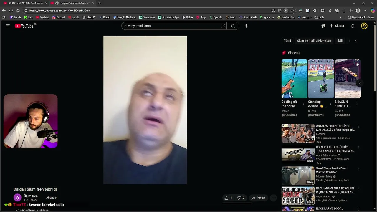Viewport: 377px width, 212px height.
Task: Open the ChatGPT bookmark
Action: point(89,17)
